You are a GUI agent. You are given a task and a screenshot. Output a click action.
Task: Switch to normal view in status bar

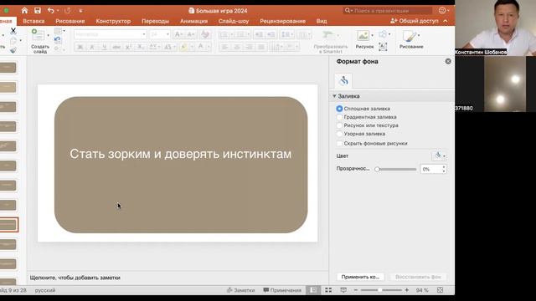point(313,290)
